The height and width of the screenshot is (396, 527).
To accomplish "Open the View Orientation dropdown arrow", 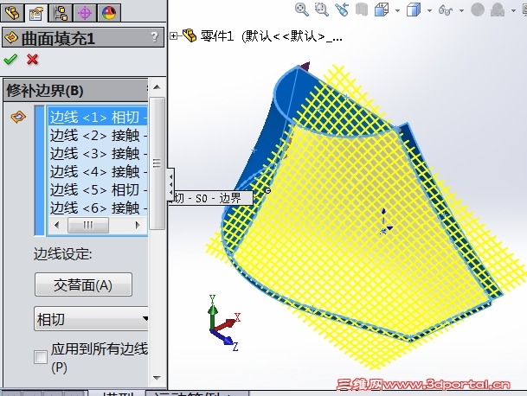I will [x=397, y=10].
